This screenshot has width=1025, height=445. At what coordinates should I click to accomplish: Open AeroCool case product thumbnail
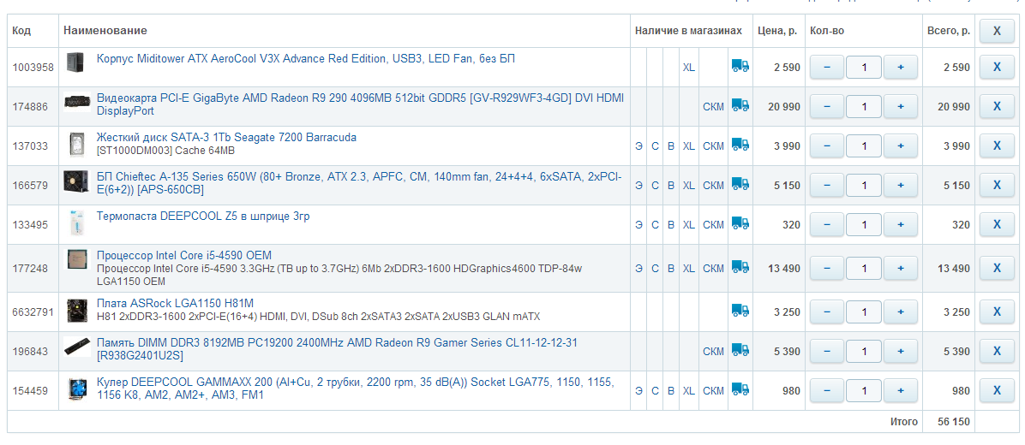76,62
